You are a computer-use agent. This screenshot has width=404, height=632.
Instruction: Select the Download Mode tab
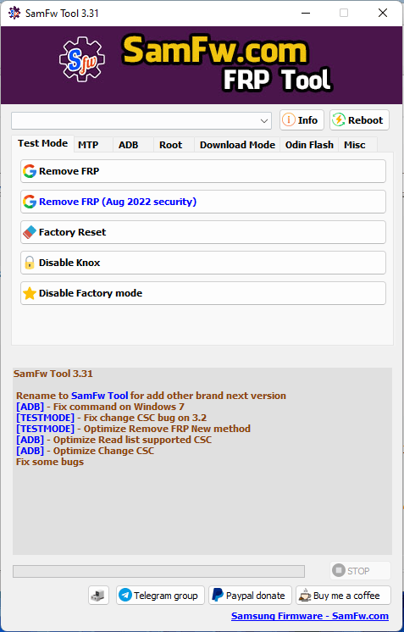tap(237, 145)
